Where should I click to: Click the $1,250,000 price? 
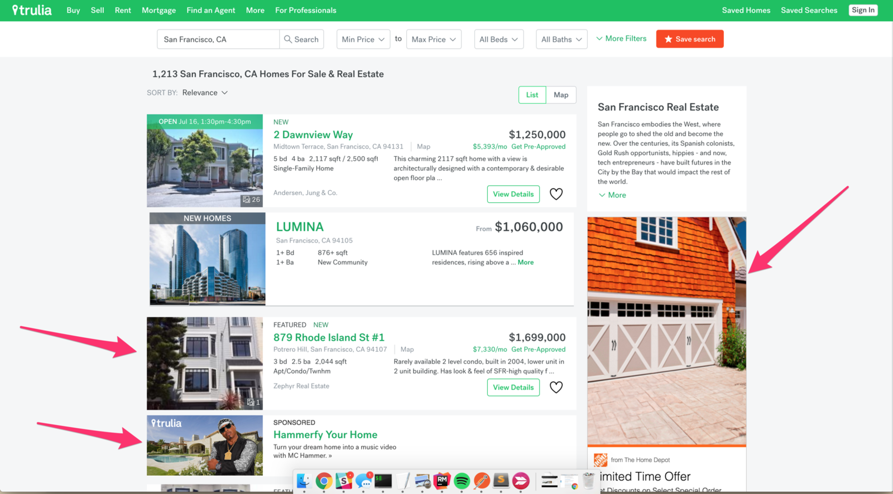click(537, 134)
